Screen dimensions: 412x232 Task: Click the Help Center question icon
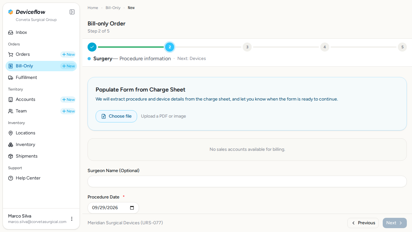pos(11,178)
